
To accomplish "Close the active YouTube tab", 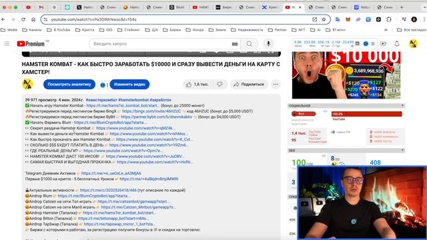I will coord(300,7).
